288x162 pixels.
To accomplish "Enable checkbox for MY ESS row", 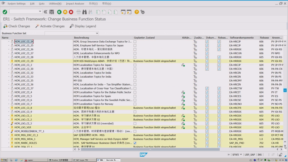I will click(135, 80).
